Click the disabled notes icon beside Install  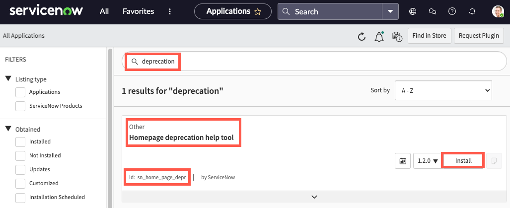click(x=494, y=161)
